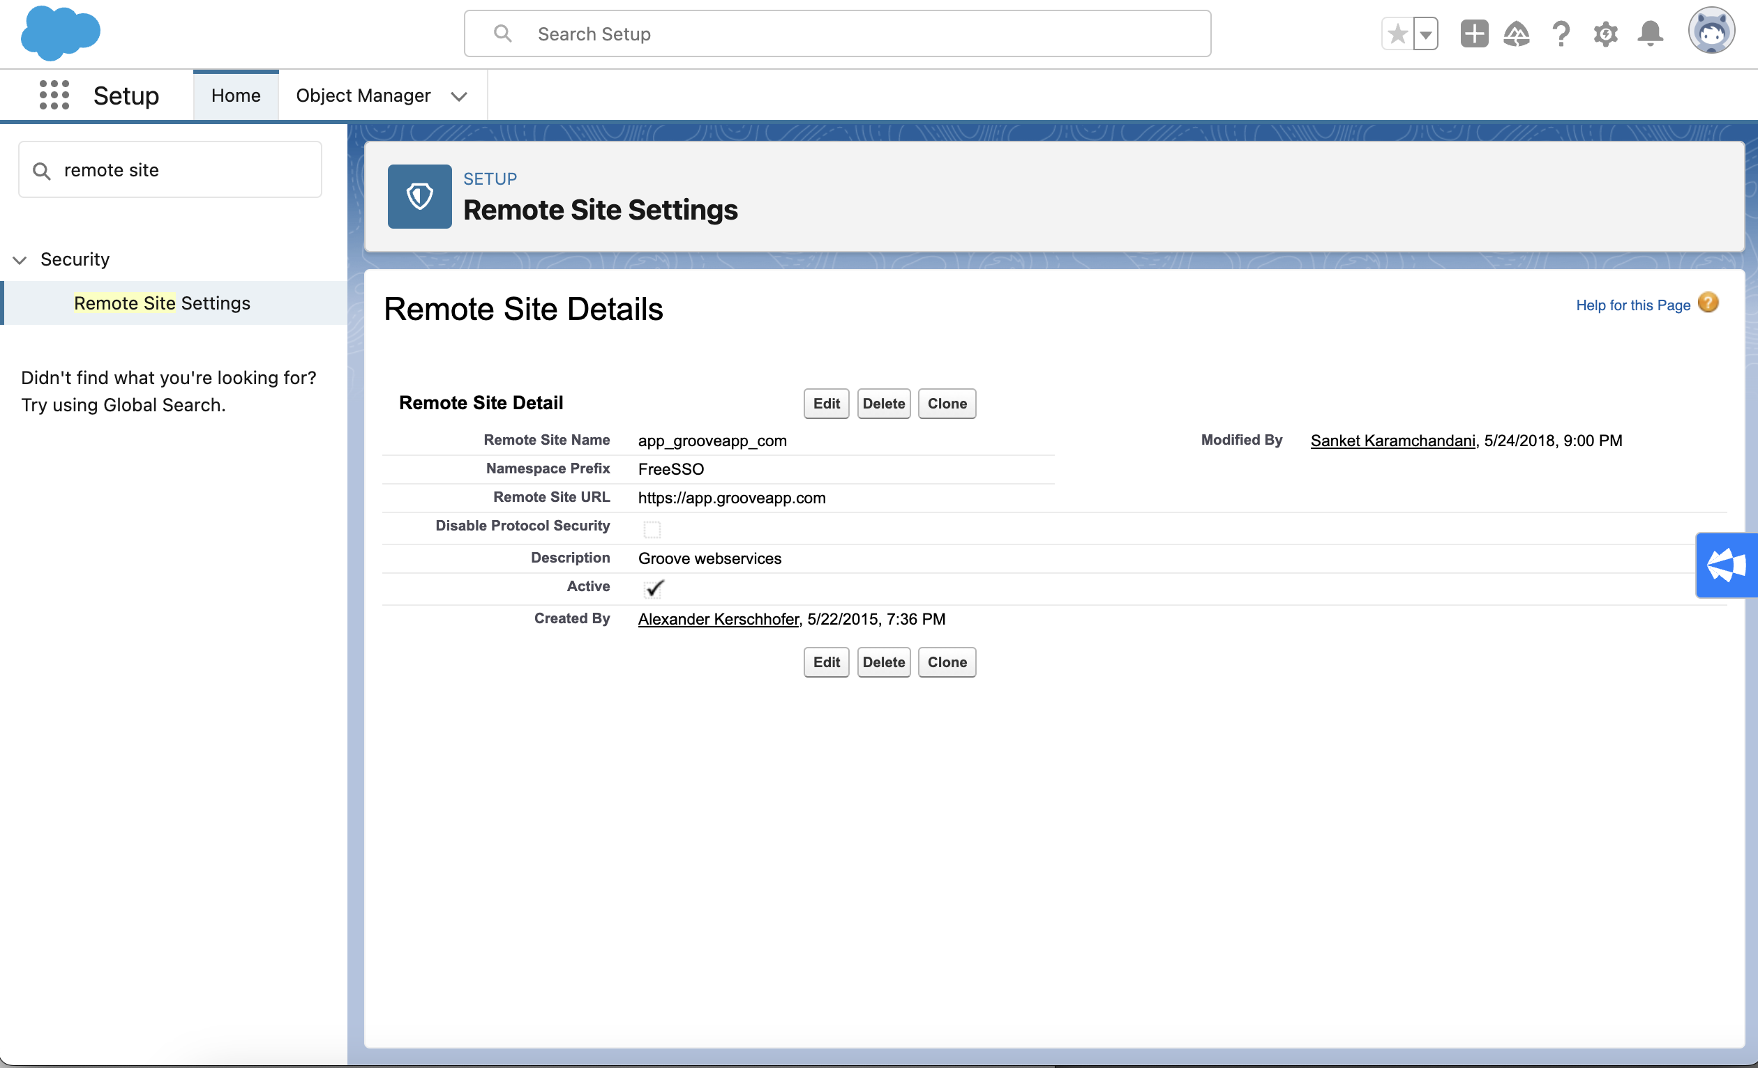
Task: Open the App Launcher dots grid
Action: (x=54, y=95)
